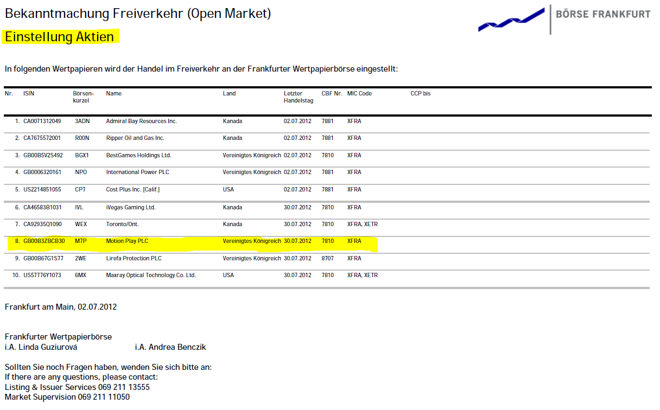Image resolution: width=660 pixels, height=410 pixels.
Task: Click highlighted ISIN GB00B3ZBCB30
Action: point(44,241)
